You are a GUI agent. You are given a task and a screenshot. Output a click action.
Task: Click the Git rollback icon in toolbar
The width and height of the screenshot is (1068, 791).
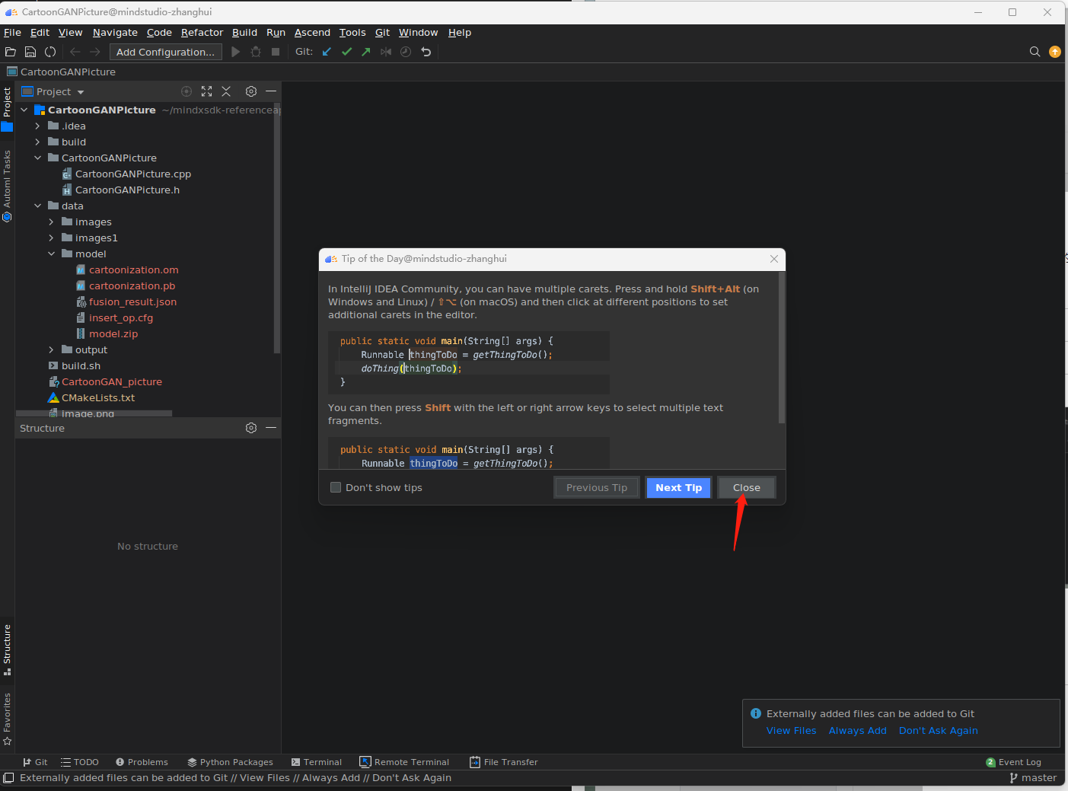tap(426, 52)
